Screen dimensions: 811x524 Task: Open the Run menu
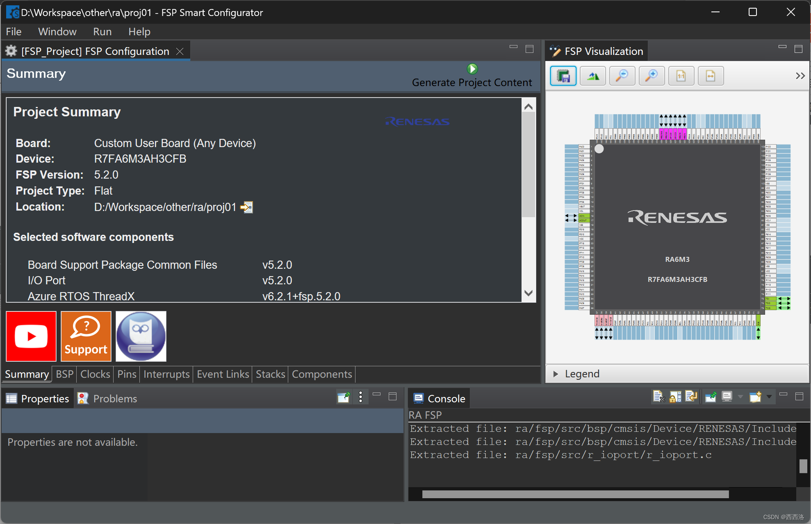click(103, 32)
